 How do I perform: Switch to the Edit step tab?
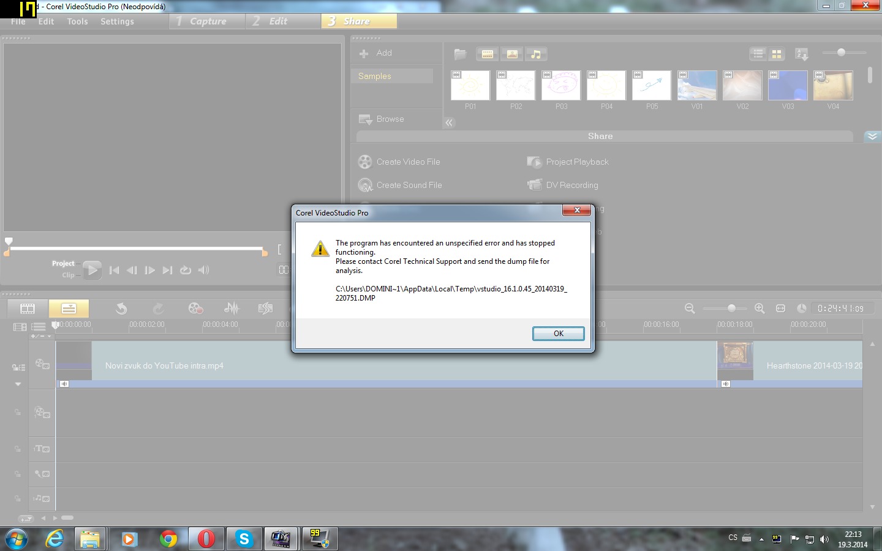point(283,21)
